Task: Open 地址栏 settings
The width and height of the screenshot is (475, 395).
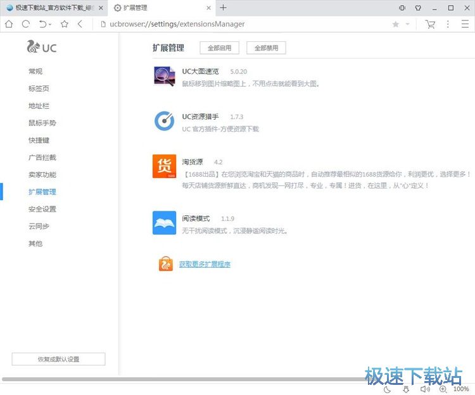Action: [x=39, y=106]
